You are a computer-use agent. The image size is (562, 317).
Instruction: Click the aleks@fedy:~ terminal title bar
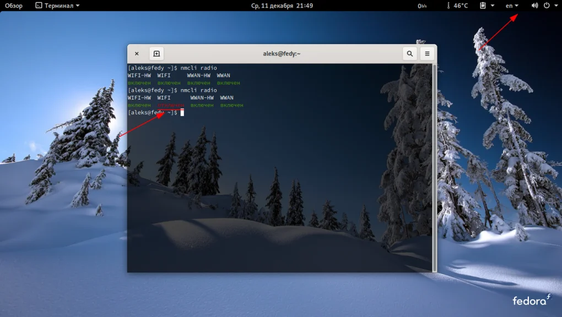coord(282,53)
